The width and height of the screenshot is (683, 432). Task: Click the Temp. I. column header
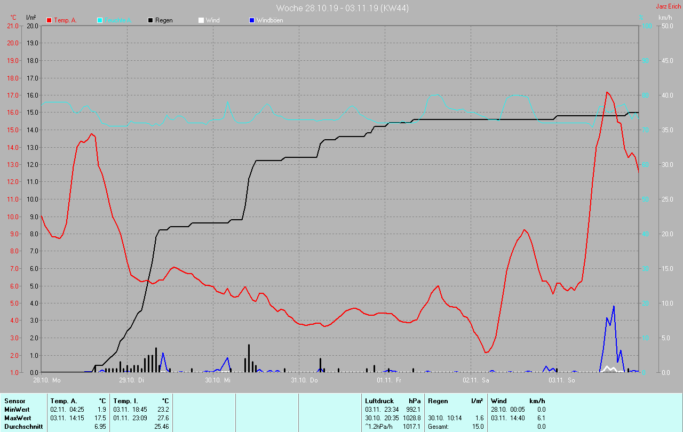point(125,401)
